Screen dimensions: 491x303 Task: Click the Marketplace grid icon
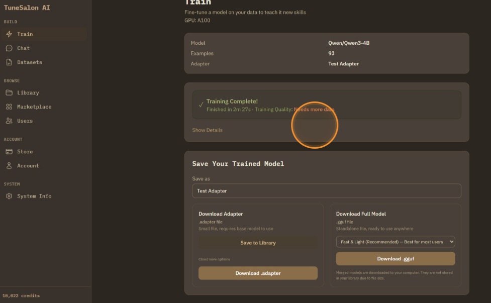(9, 107)
